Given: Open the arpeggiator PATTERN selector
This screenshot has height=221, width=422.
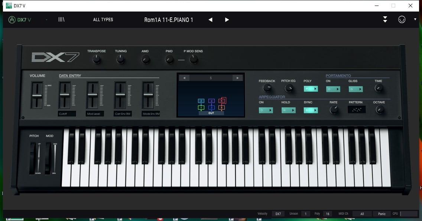Looking at the screenshot, I should [x=357, y=110].
